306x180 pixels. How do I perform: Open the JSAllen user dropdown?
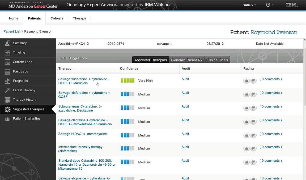(248, 5)
